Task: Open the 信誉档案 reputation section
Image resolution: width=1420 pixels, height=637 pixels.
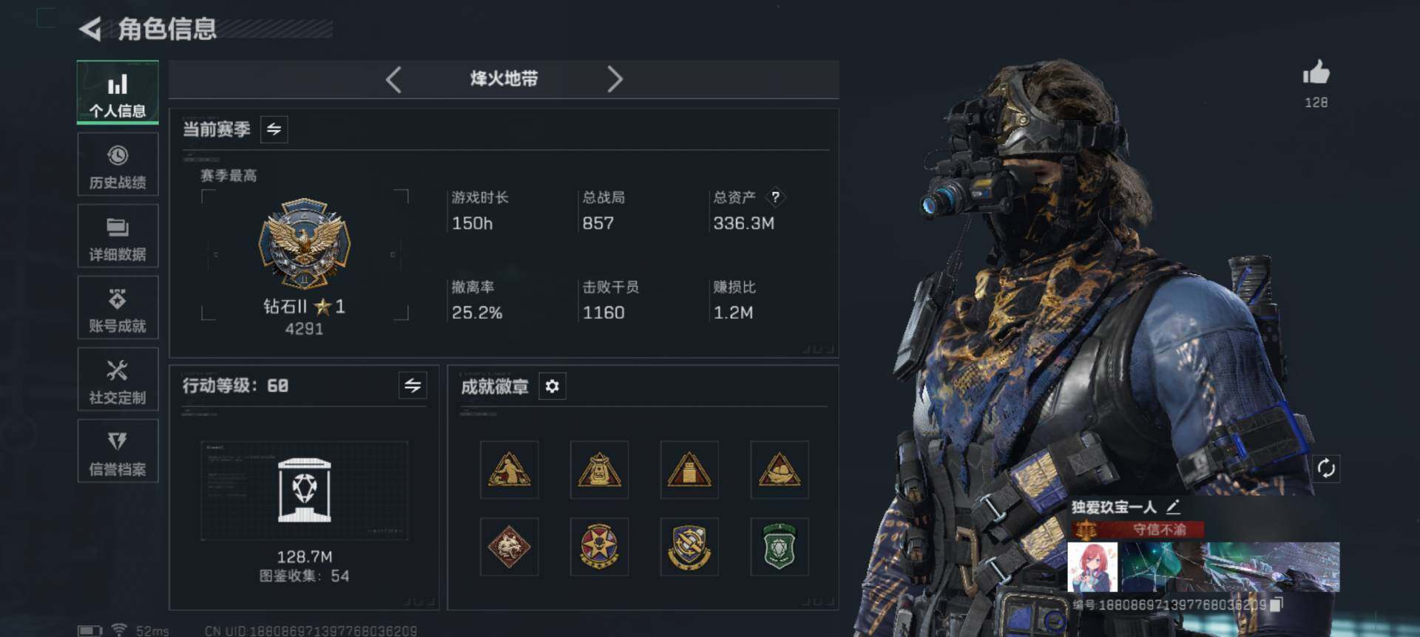Action: [118, 452]
